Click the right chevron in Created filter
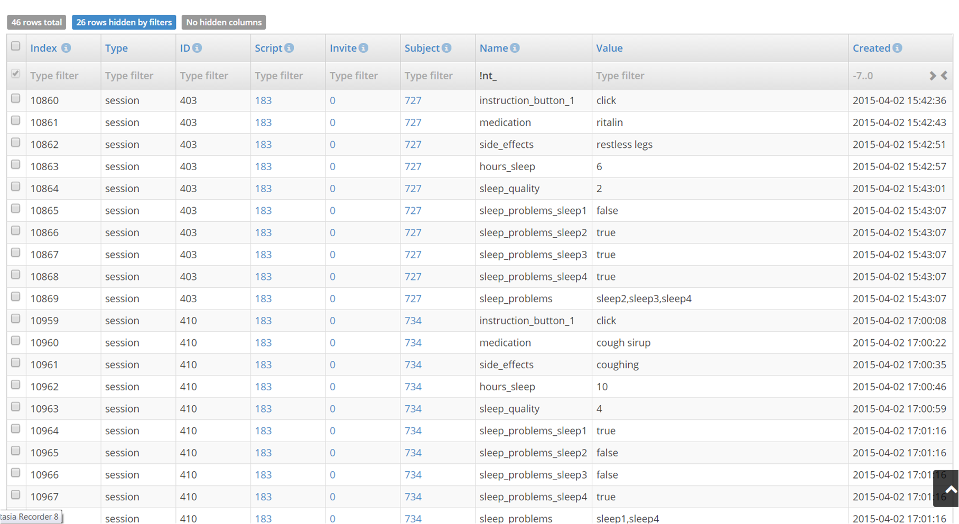 [x=933, y=76]
